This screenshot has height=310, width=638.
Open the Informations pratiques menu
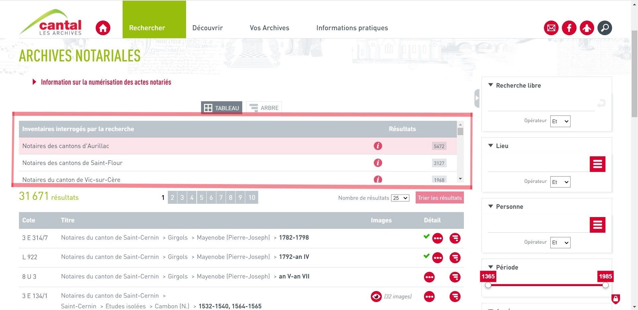(352, 28)
